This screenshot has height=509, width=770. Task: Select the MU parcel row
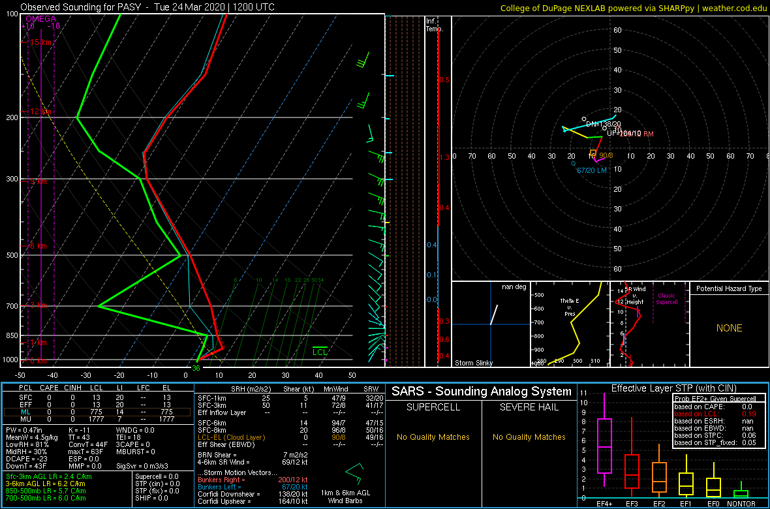coord(97,420)
